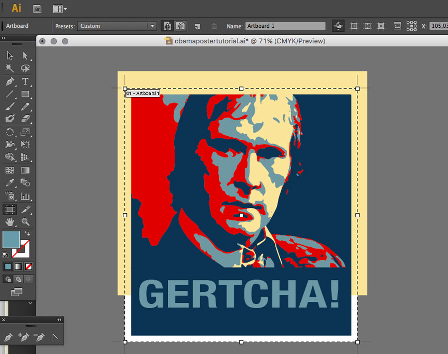Apply Gradient mode below the swatches
448x354 pixels.
click(x=18, y=266)
